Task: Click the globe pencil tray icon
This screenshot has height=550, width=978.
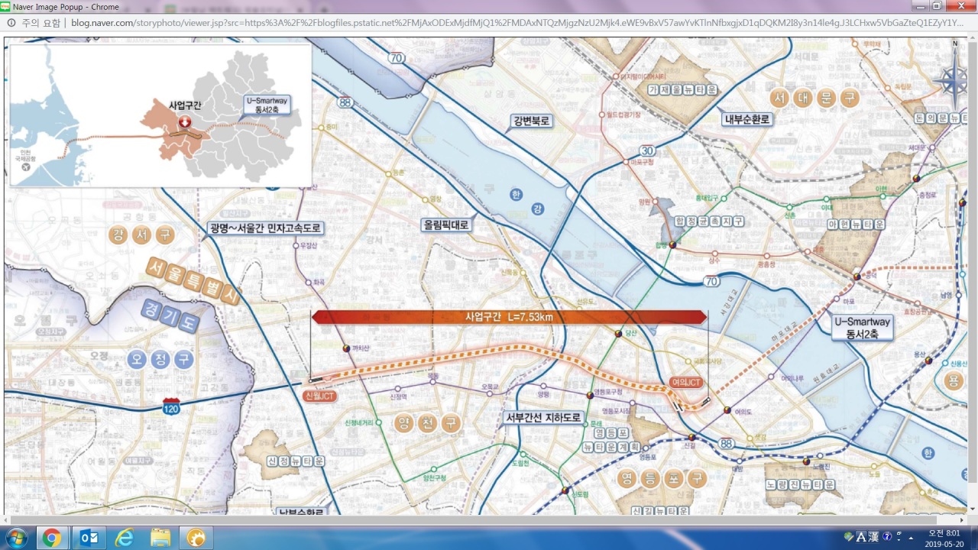Action: [x=849, y=536]
